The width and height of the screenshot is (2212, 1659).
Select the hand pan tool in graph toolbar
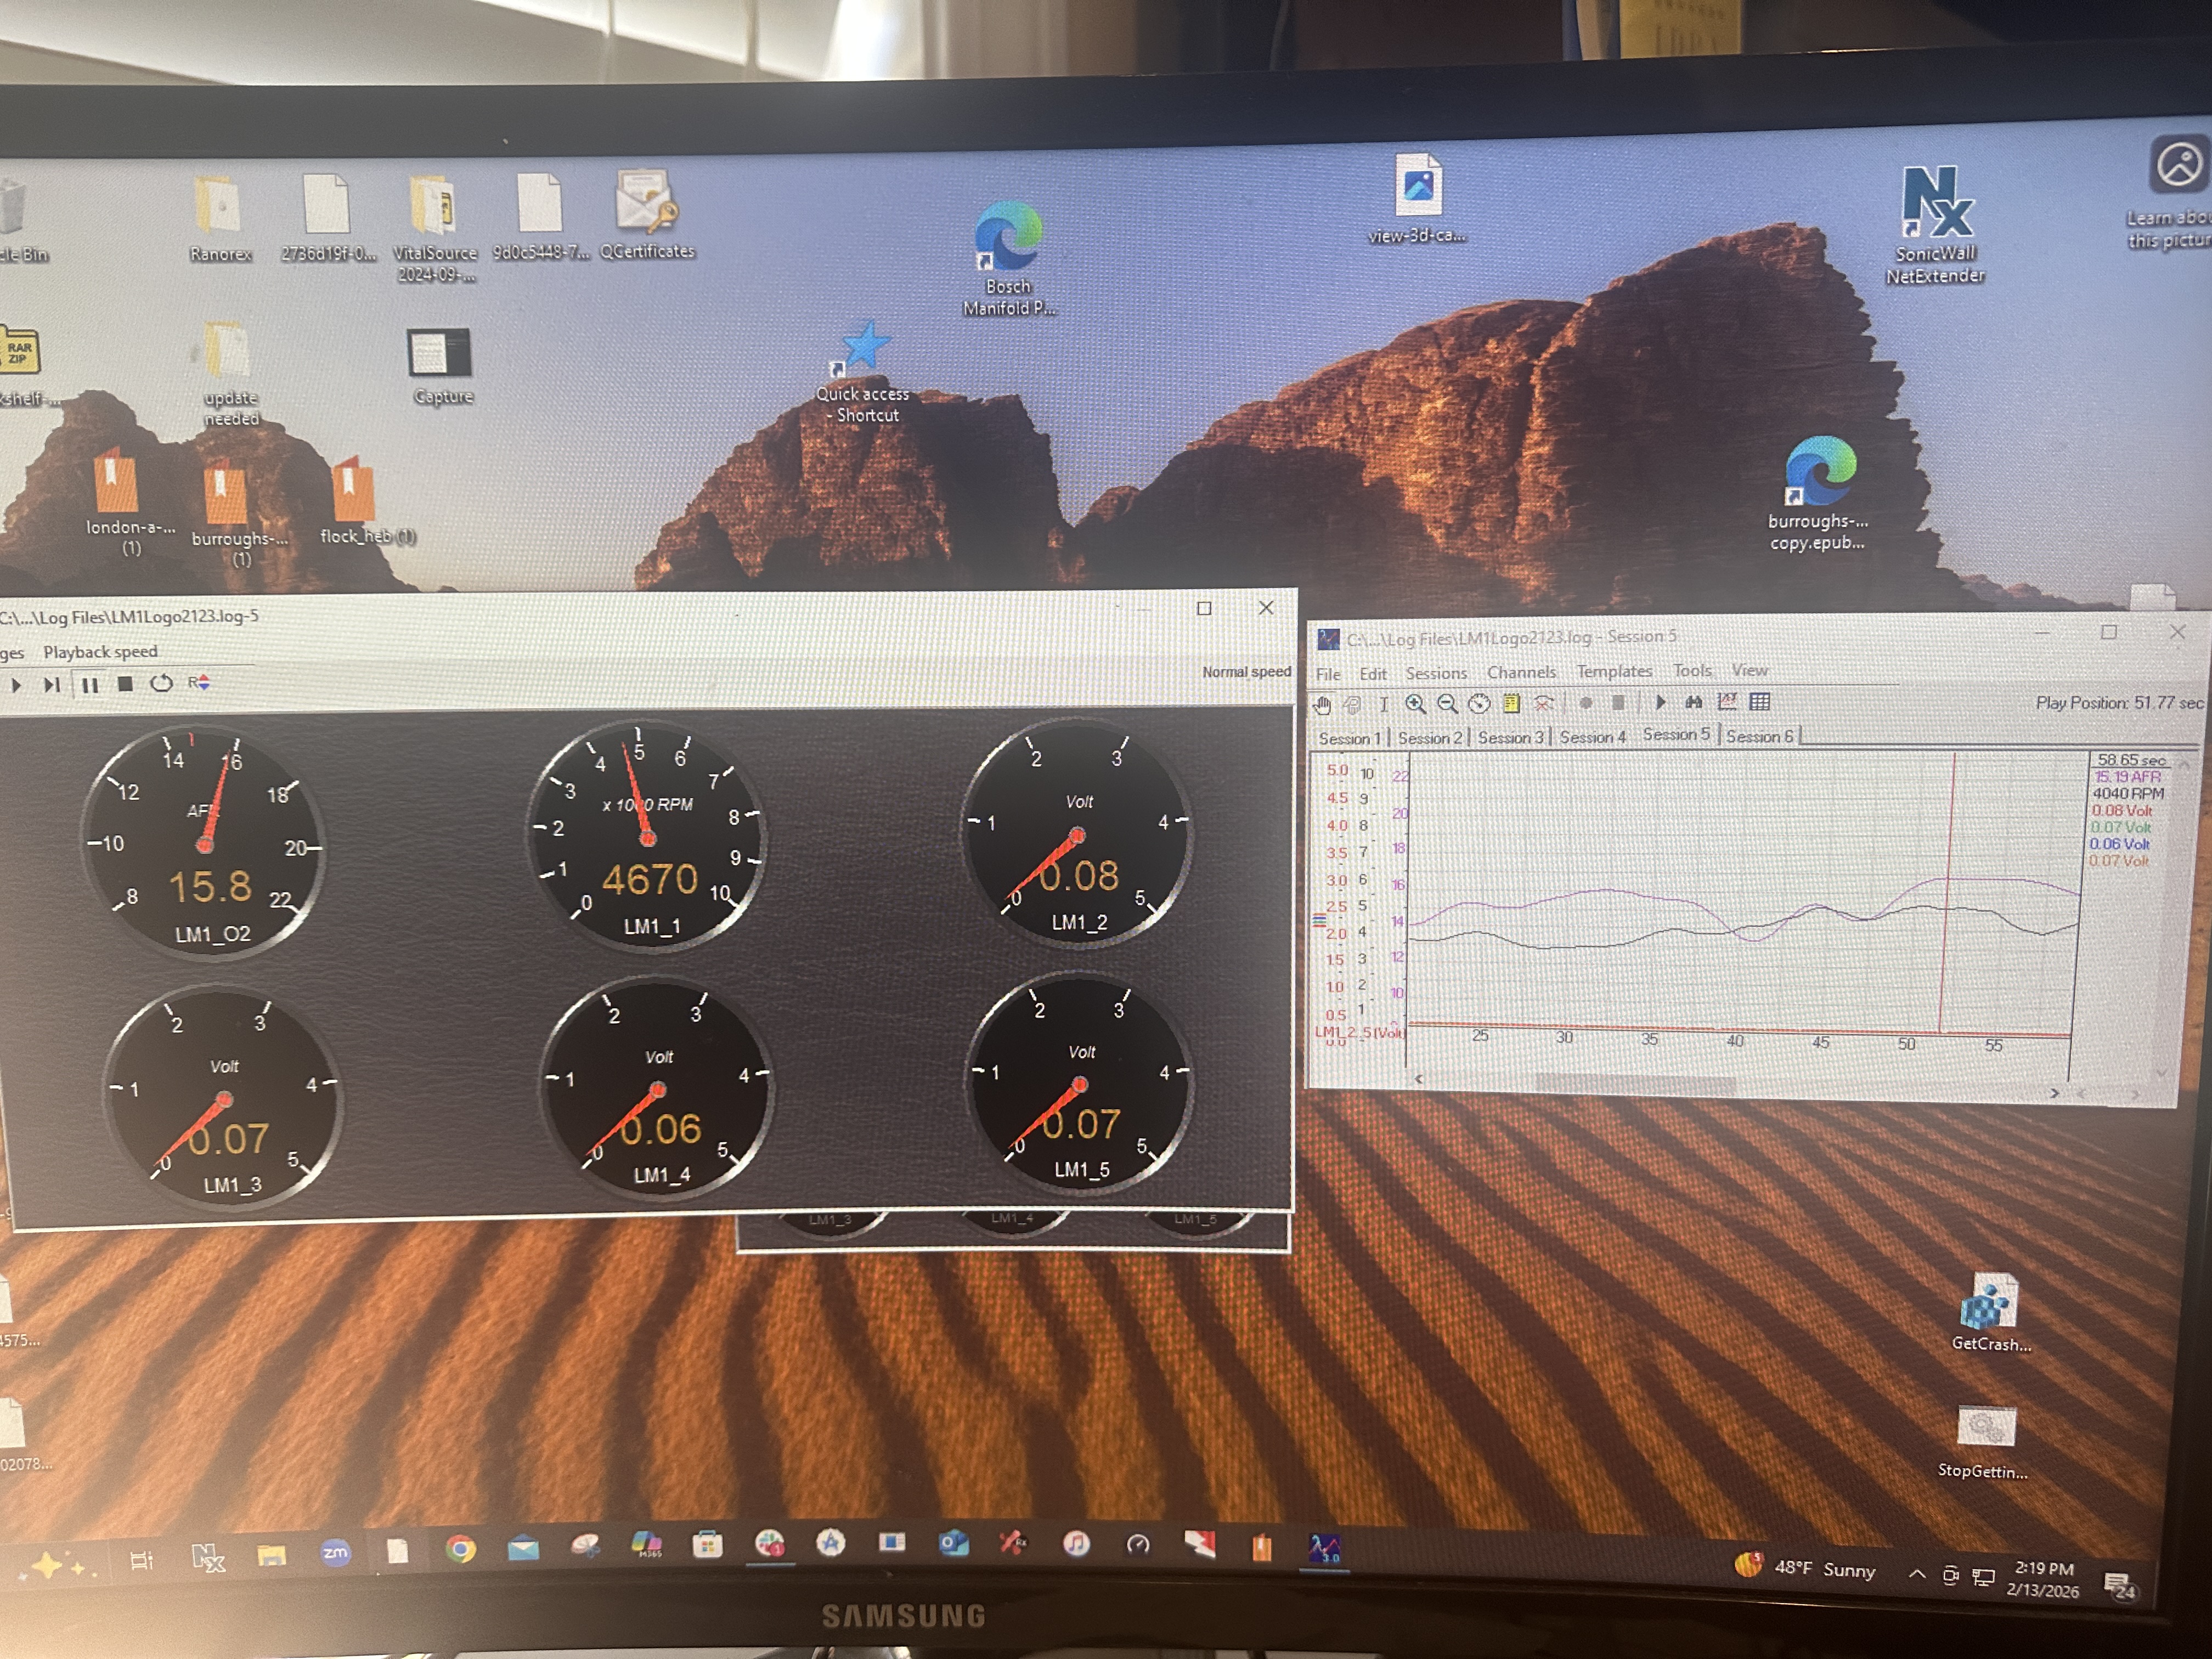point(1322,705)
